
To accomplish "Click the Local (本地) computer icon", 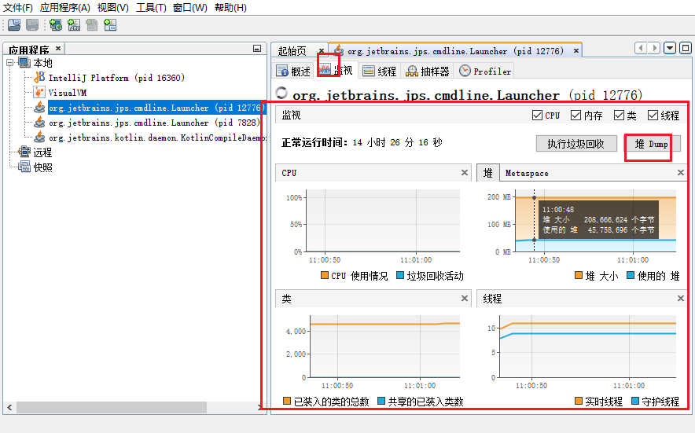I will [24, 63].
